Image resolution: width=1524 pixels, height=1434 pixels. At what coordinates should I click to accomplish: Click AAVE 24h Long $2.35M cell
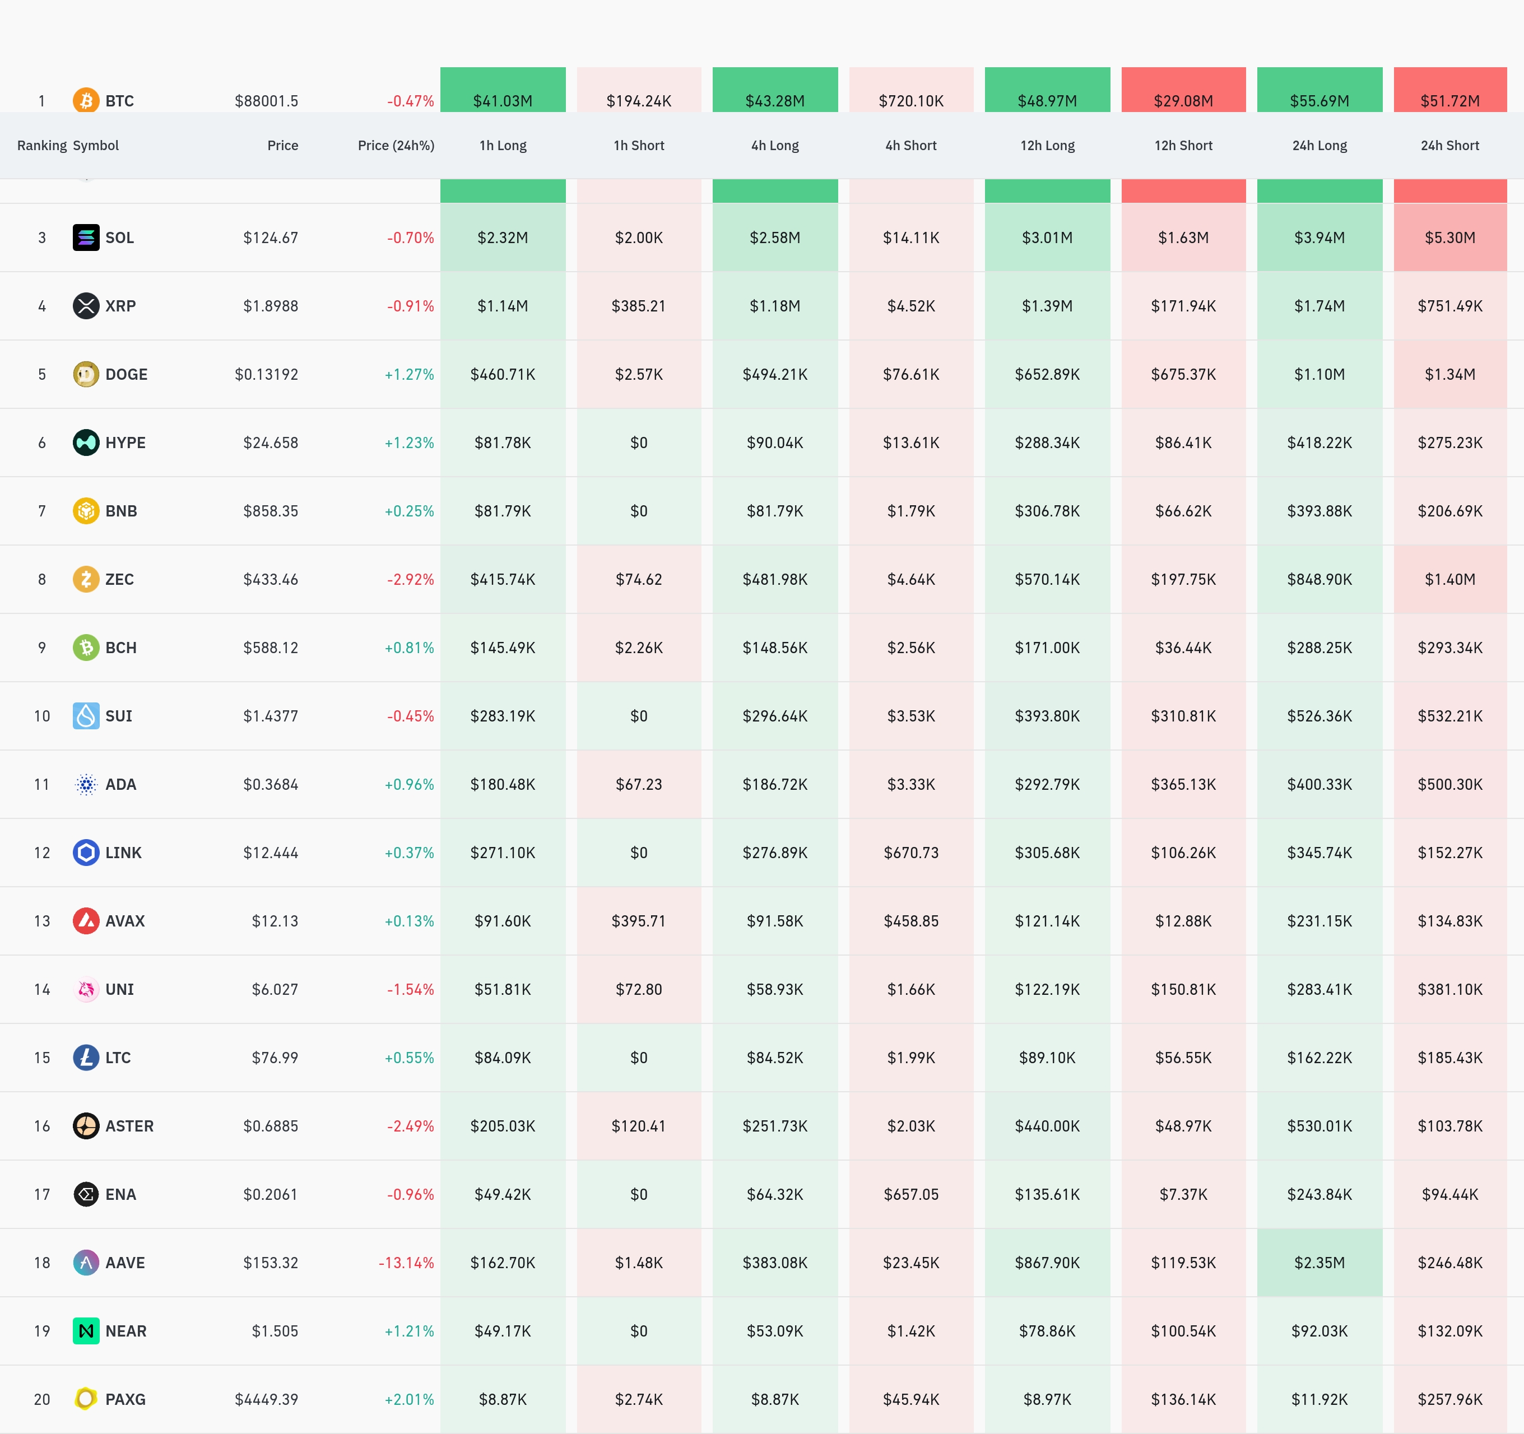point(1319,1263)
